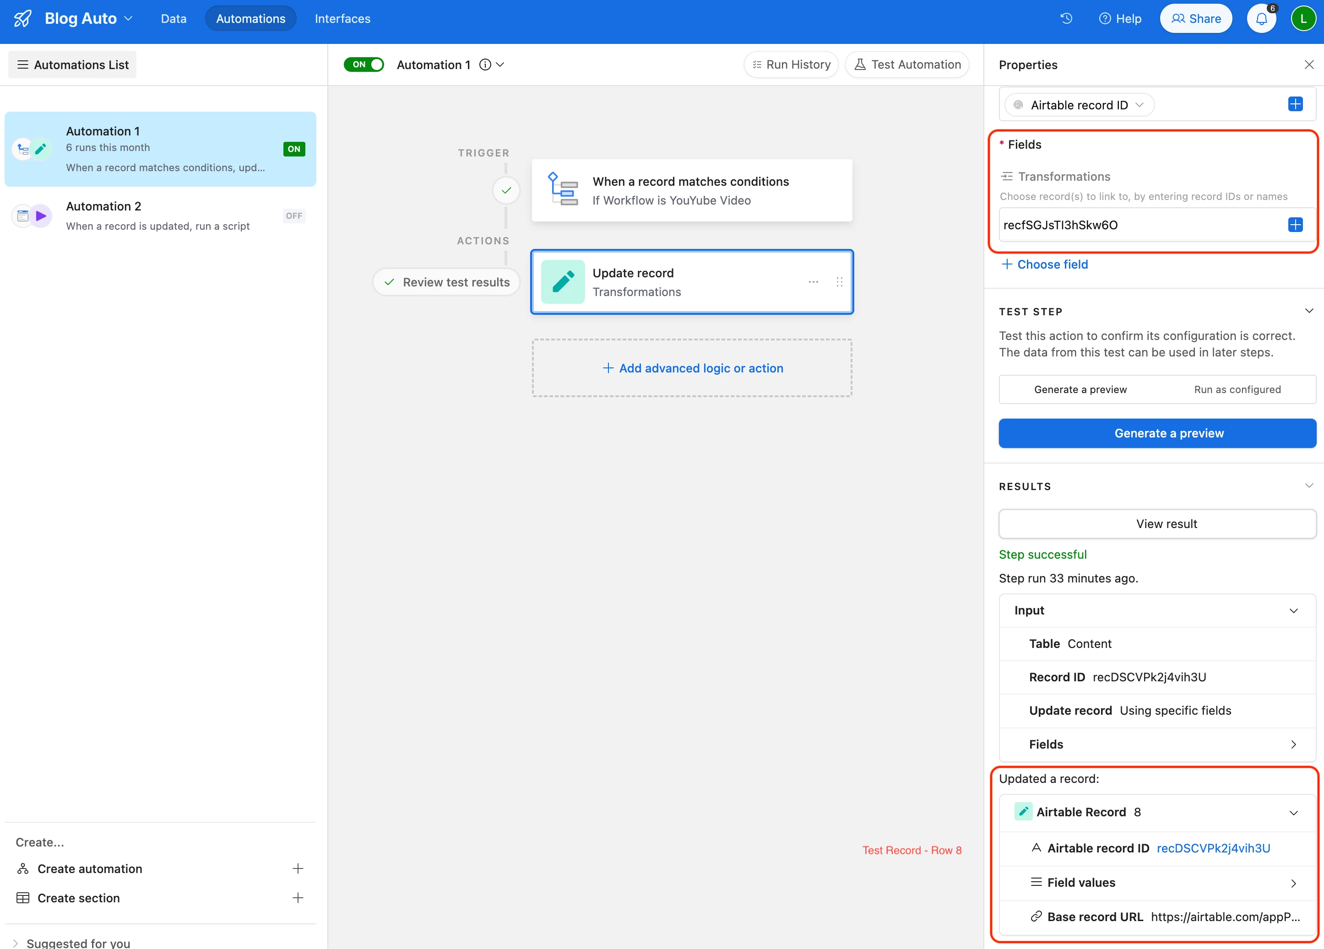This screenshot has width=1324, height=949.
Task: Close the Properties panel
Action: 1309,65
